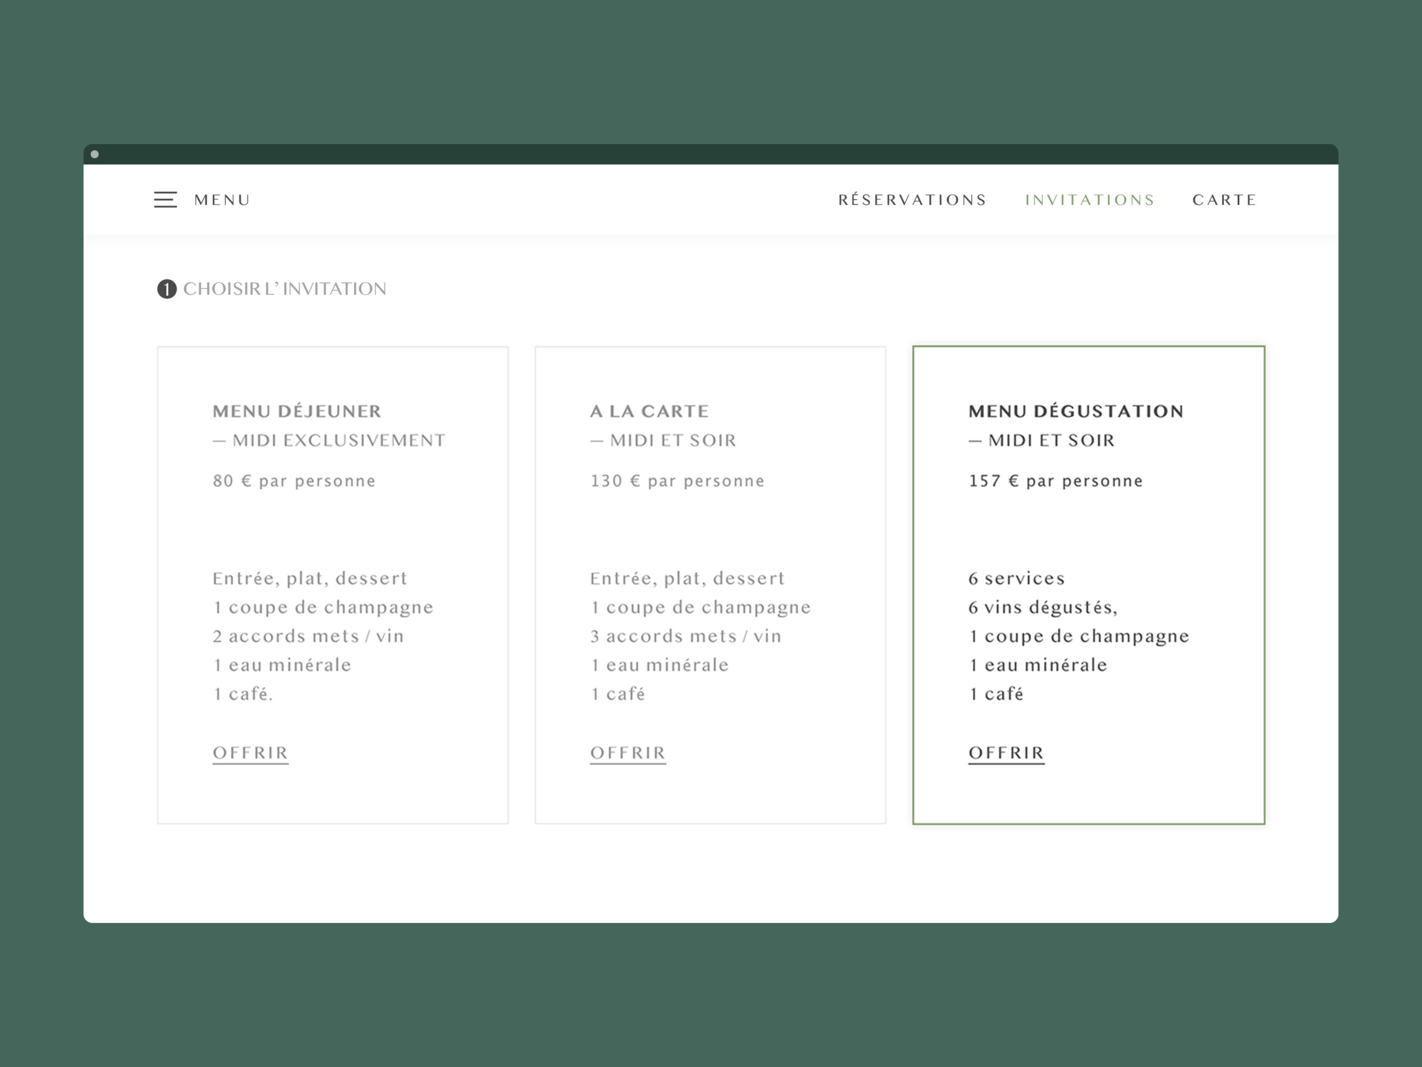Select the RÉSERVATIONS navigation icon
Screen dimensions: 1422x1067
912,201
